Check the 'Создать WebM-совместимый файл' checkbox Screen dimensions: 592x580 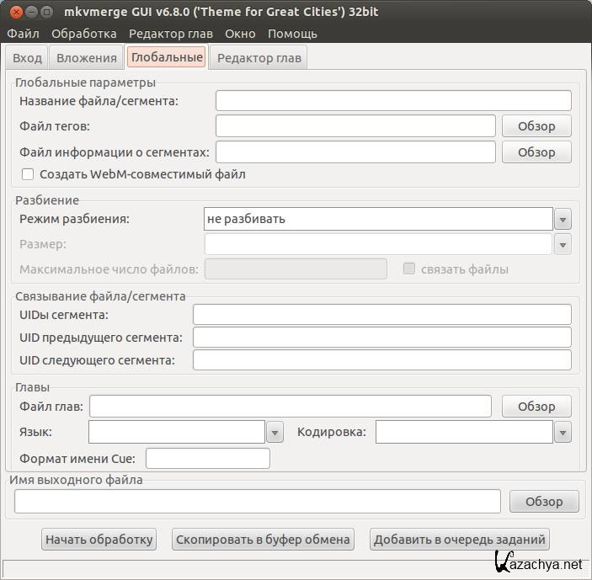pos(28,174)
